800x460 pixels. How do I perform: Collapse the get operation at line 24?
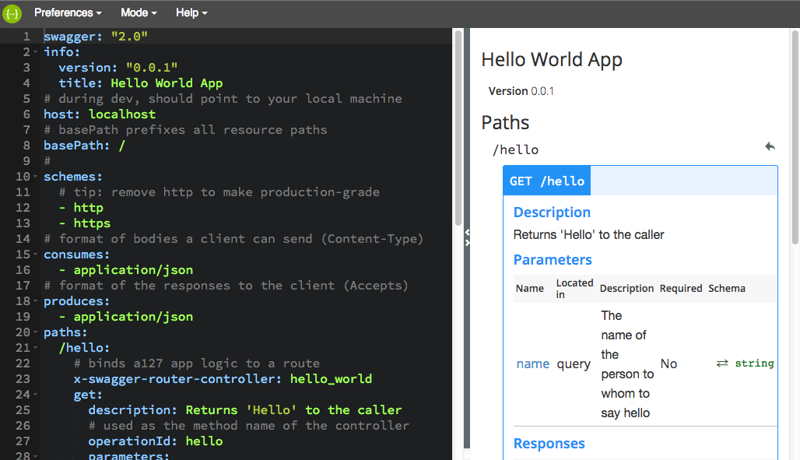pos(36,395)
